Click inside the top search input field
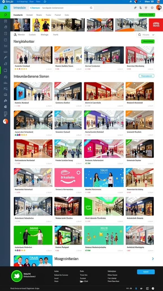The height and width of the screenshot is (291, 163). 61,8
